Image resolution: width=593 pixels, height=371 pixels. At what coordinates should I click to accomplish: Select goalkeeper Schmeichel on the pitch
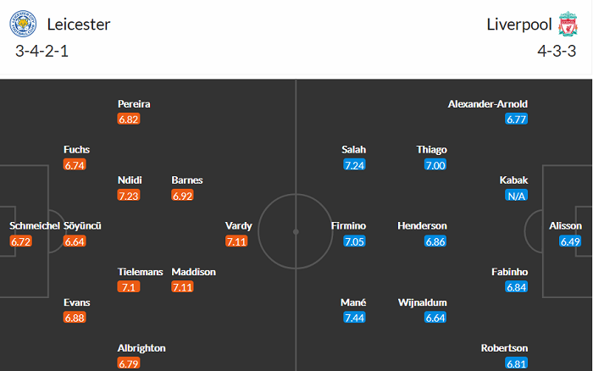tap(34, 226)
